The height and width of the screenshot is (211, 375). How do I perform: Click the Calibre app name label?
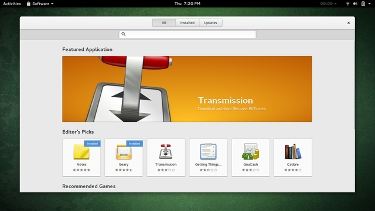(293, 165)
